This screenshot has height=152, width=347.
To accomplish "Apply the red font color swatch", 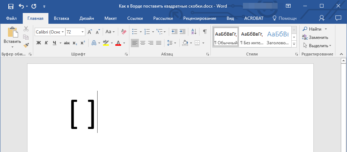I will click(x=118, y=43).
